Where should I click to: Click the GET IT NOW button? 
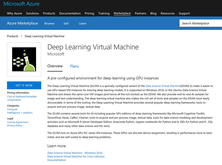click(24, 85)
